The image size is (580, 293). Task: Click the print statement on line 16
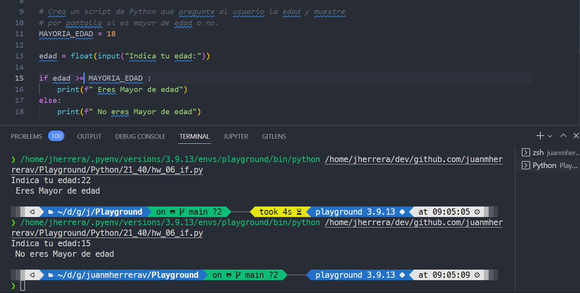122,89
